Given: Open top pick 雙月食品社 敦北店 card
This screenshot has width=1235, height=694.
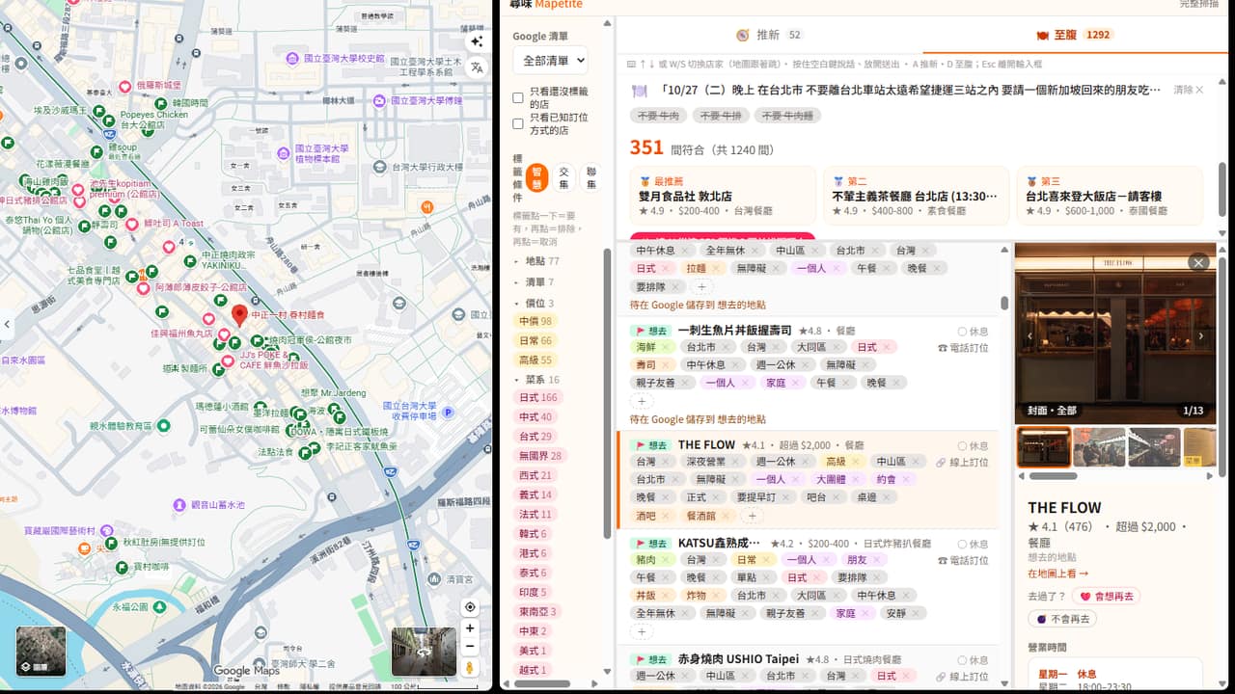Looking at the screenshot, I should tap(723, 196).
